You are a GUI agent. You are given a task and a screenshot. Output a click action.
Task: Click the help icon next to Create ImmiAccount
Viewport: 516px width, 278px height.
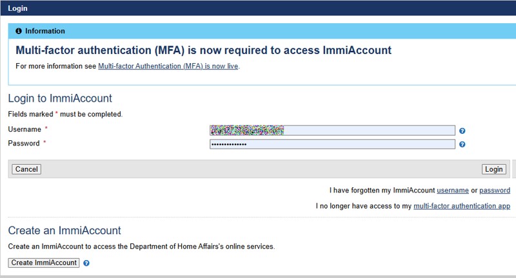point(86,263)
